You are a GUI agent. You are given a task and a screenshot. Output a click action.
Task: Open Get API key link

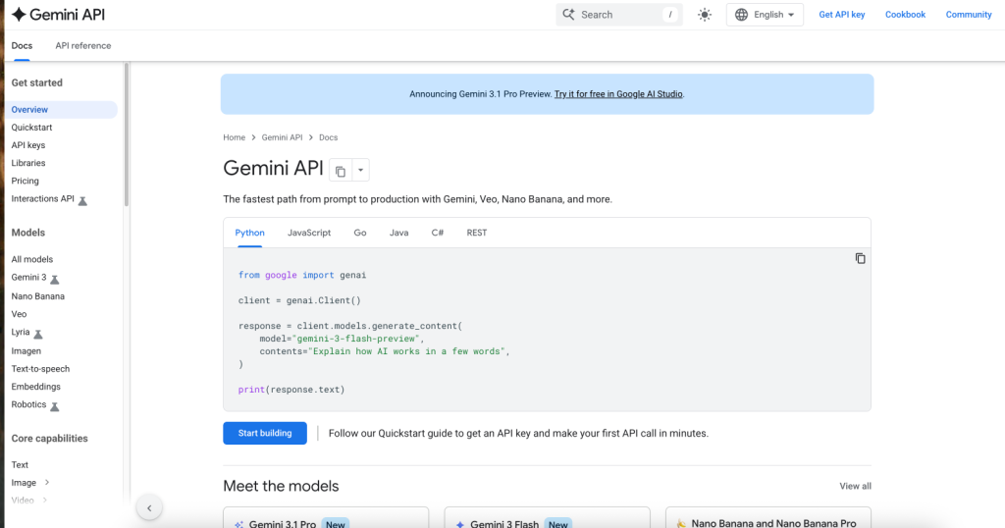pos(842,15)
